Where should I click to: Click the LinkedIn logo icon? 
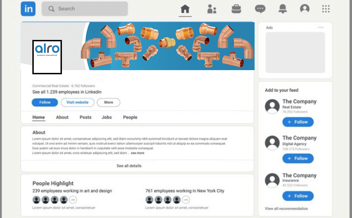coord(28,9)
